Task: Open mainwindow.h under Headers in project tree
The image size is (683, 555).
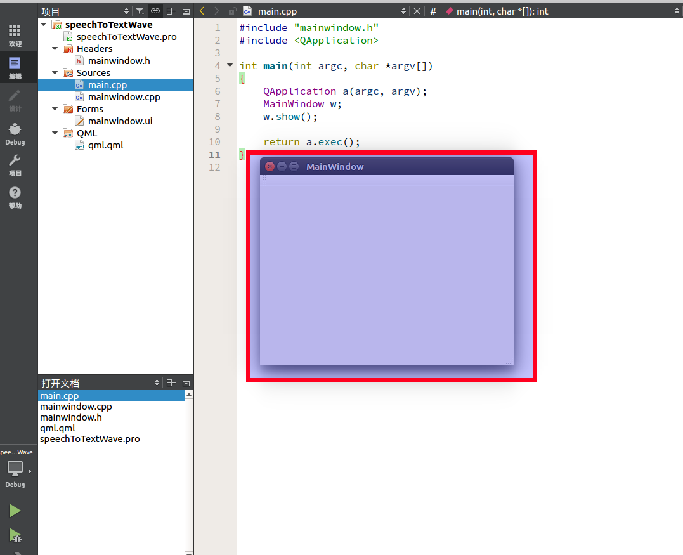Action: tap(119, 61)
